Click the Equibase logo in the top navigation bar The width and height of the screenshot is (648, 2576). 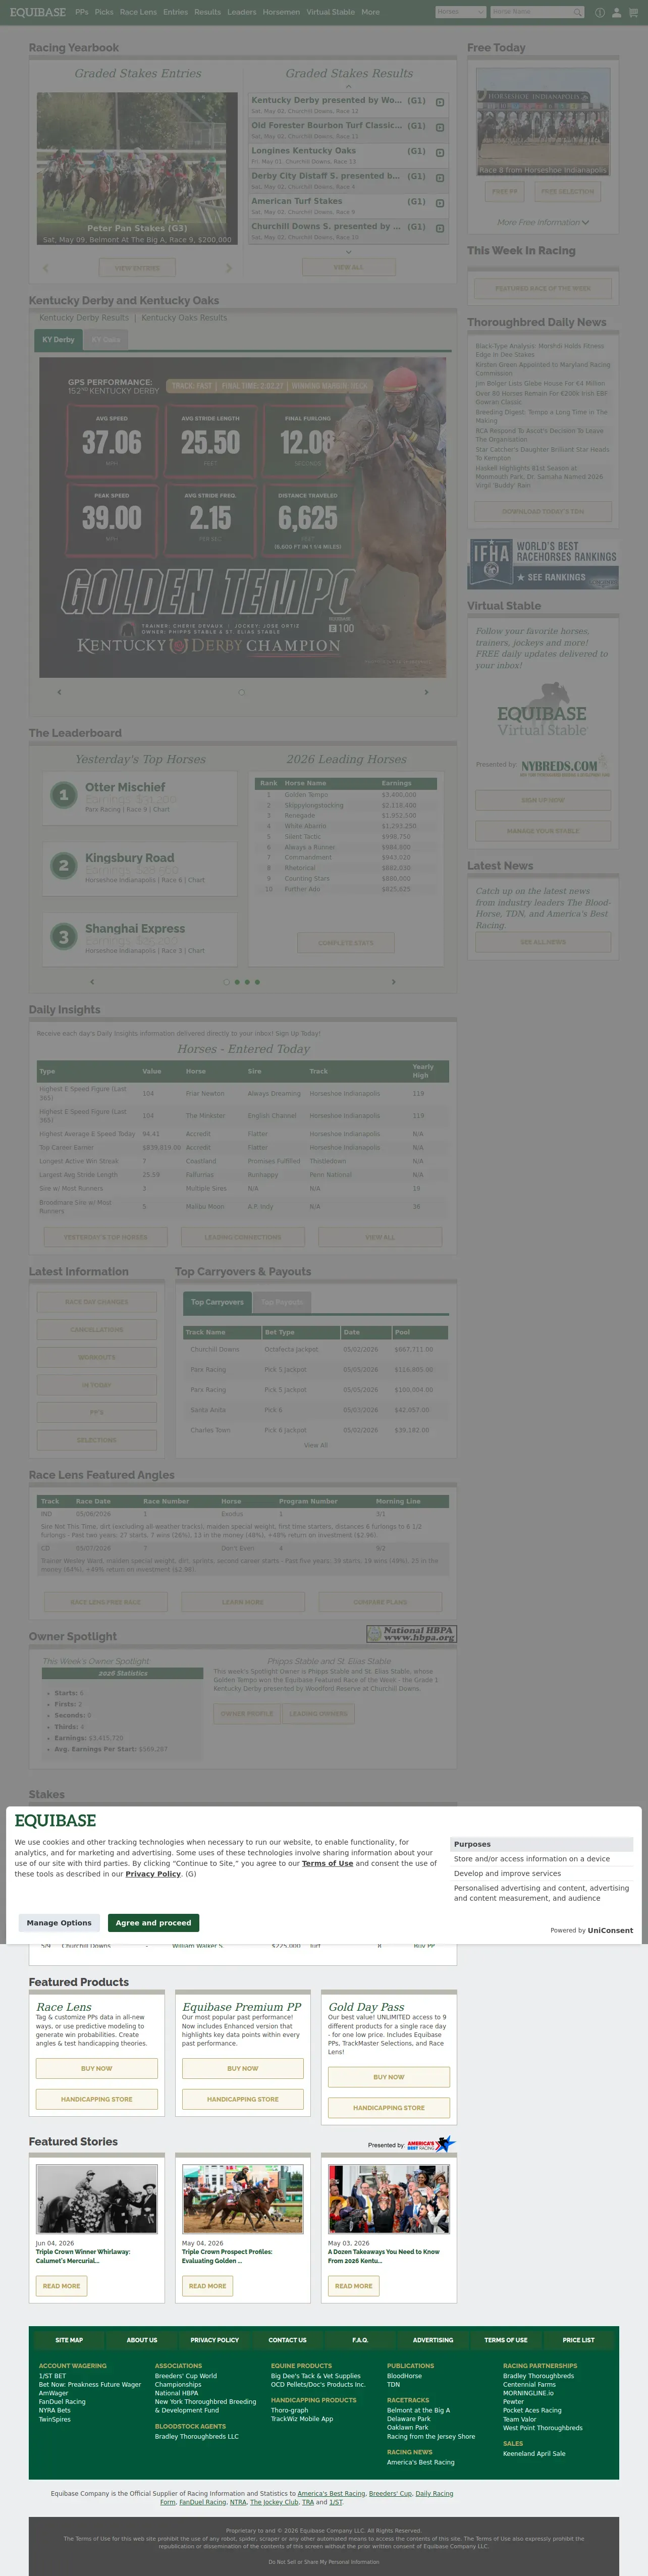point(38,12)
